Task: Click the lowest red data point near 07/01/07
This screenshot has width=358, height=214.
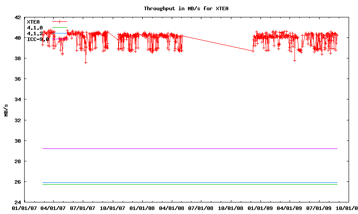Action: (85, 63)
